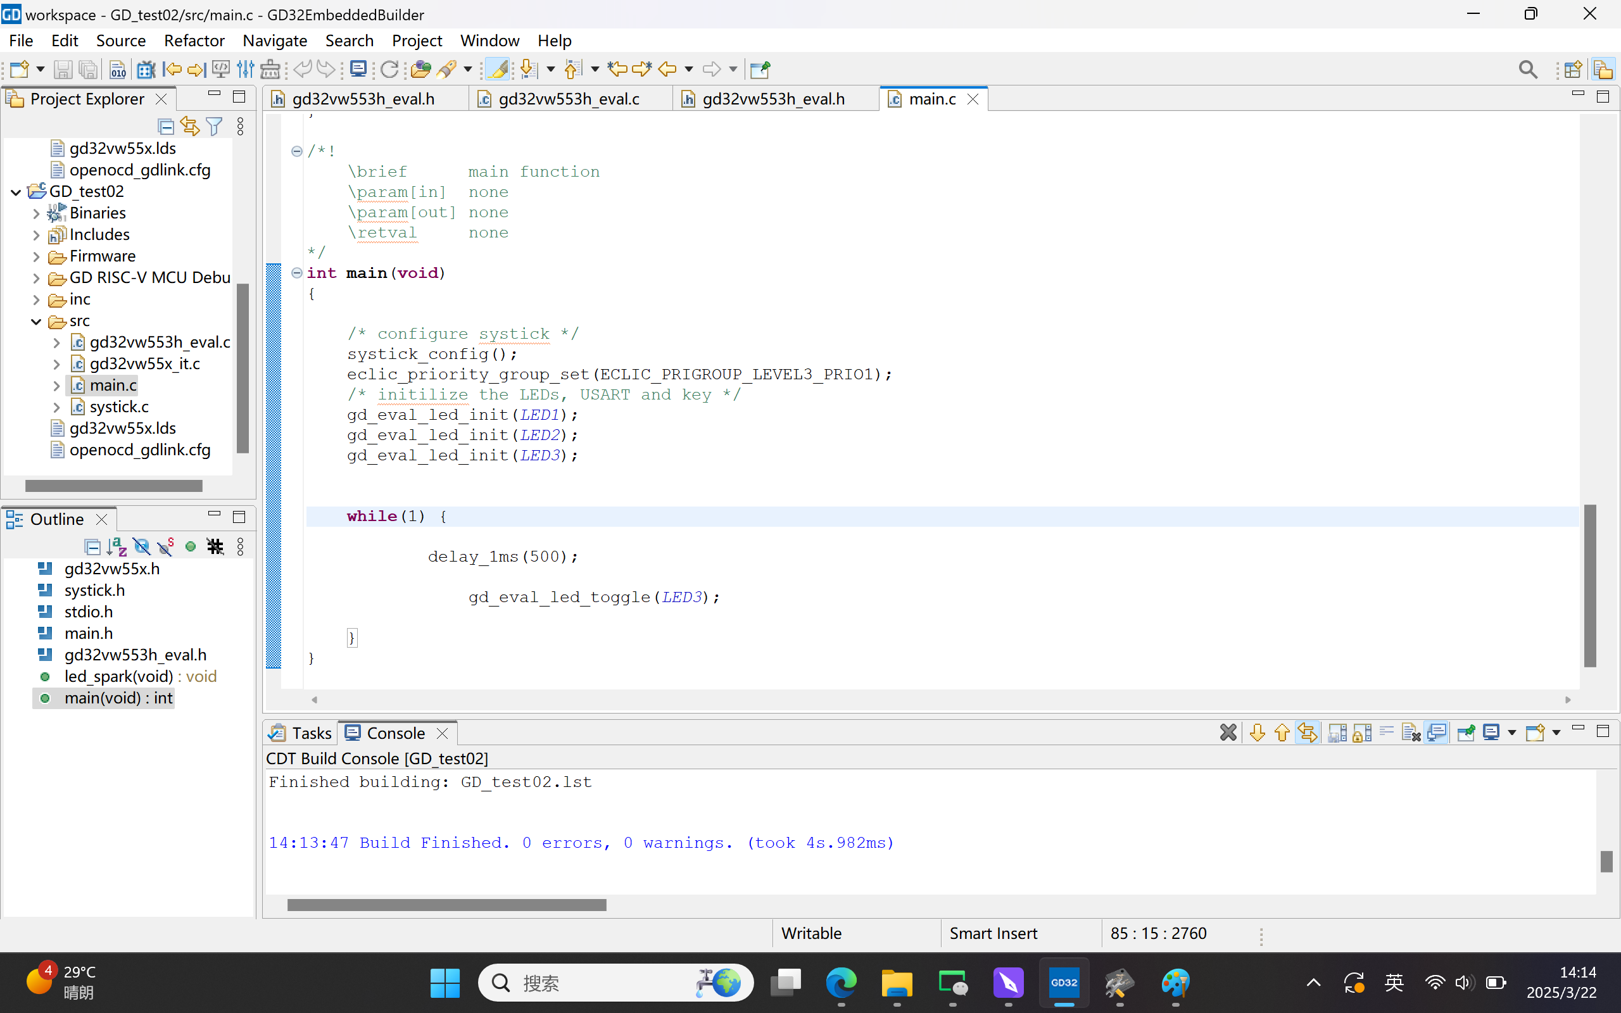Click the search magnifier in toolbar
This screenshot has width=1621, height=1013.
[1528, 69]
